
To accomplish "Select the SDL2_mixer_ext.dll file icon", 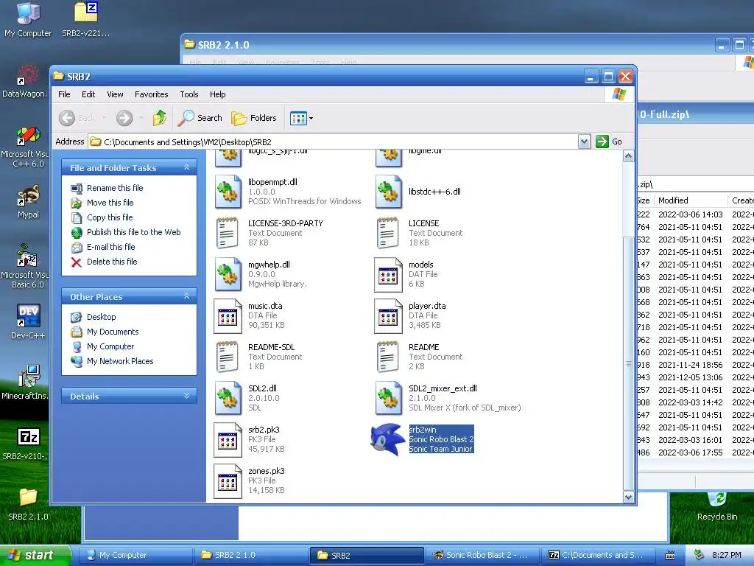I will click(389, 398).
